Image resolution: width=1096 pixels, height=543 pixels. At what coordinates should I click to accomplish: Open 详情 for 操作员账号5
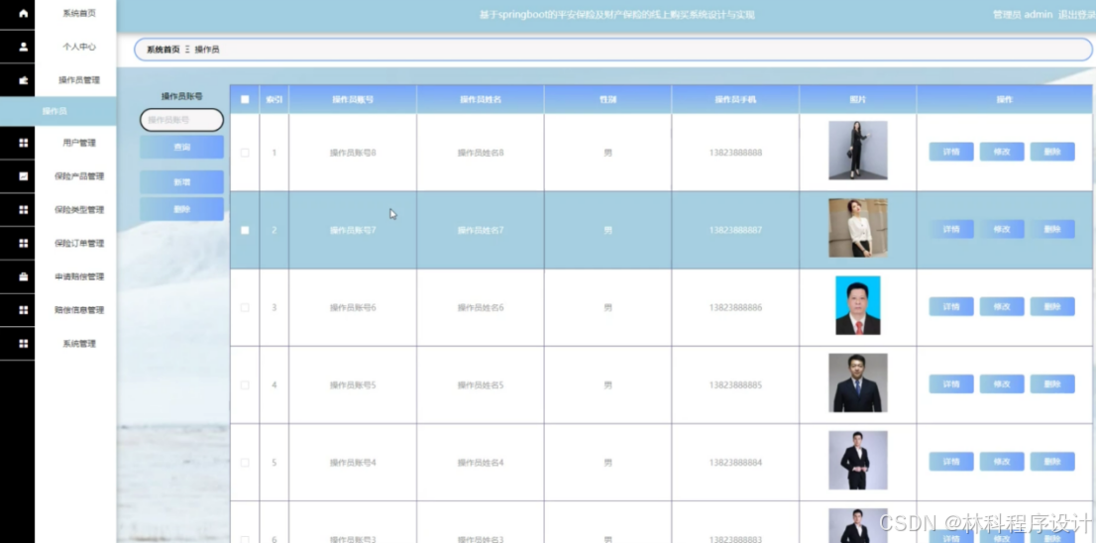click(x=951, y=384)
